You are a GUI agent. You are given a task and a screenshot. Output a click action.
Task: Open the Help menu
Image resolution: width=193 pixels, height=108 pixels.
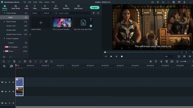[53, 2]
